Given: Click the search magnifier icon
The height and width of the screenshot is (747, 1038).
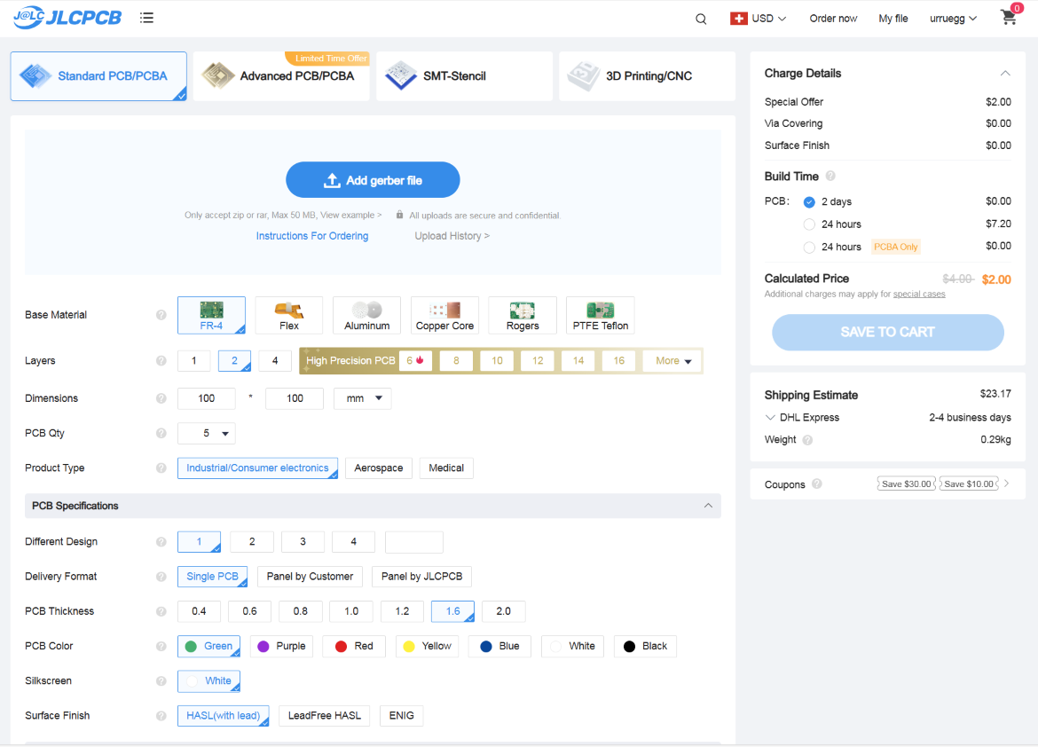Looking at the screenshot, I should 701,19.
